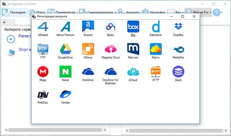Choose the Stack service icon
The height and width of the screenshot is (136, 231).
178,71
